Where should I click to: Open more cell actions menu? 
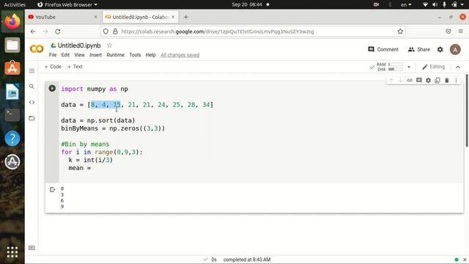pos(456,80)
